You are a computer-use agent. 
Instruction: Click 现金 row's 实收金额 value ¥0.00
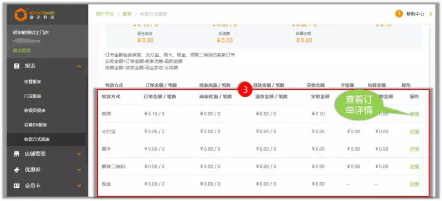pos(318,184)
